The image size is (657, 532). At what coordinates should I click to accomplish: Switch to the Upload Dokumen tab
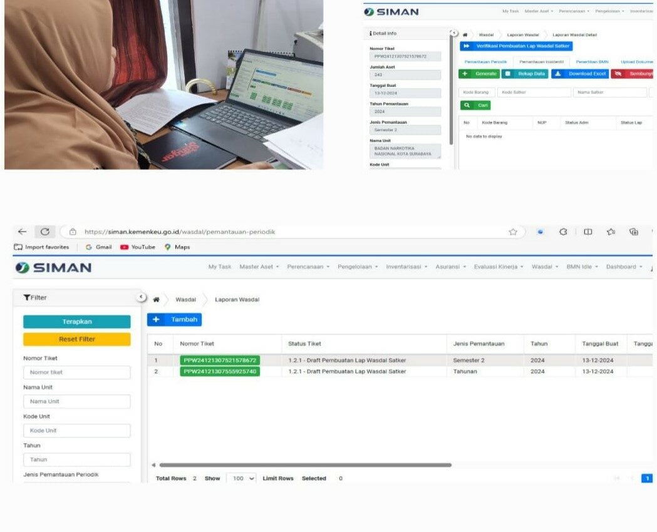636,62
